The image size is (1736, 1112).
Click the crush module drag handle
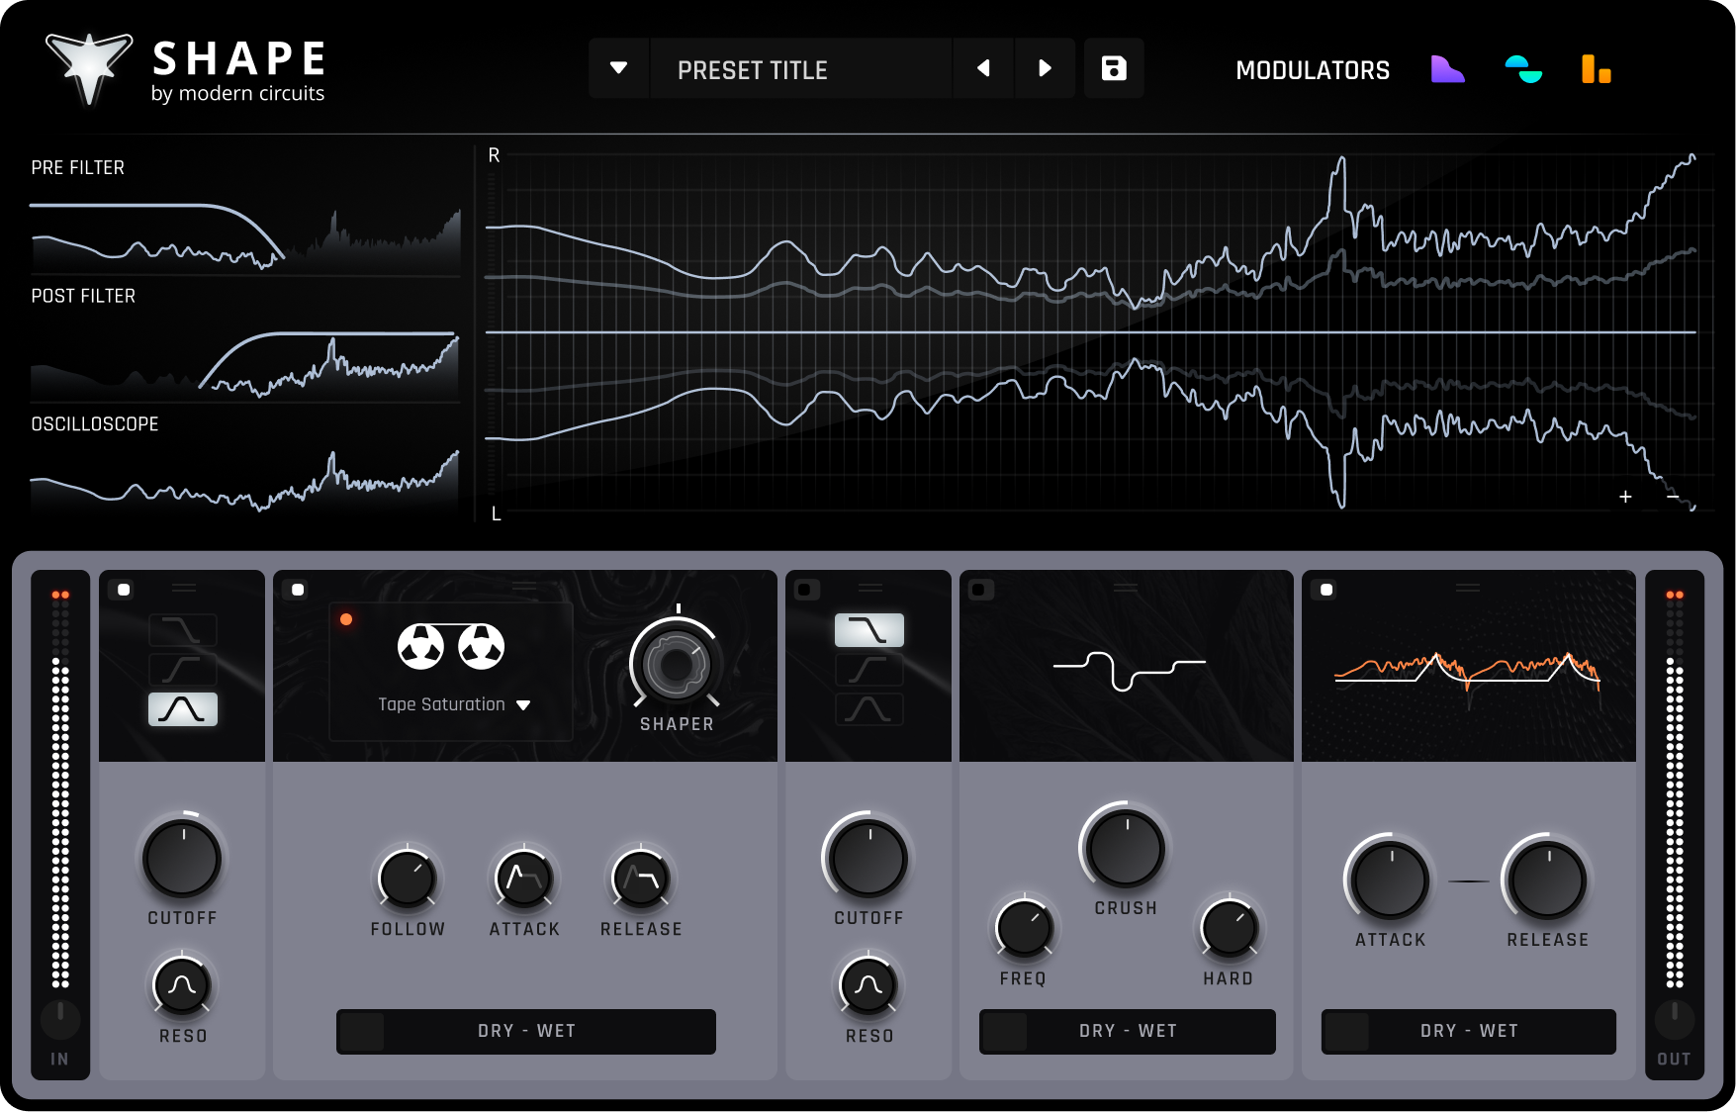tap(1126, 588)
